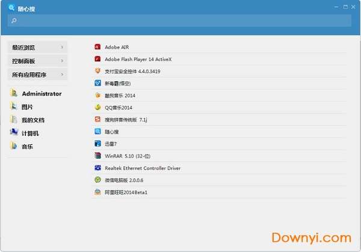Expand the 最近浏览 chevron arrow
Screen dimensions: 361x252
coord(62,47)
